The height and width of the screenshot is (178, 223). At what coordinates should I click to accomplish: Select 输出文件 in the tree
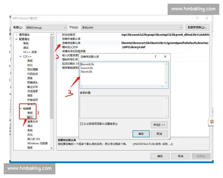pyautogui.click(x=33, y=87)
